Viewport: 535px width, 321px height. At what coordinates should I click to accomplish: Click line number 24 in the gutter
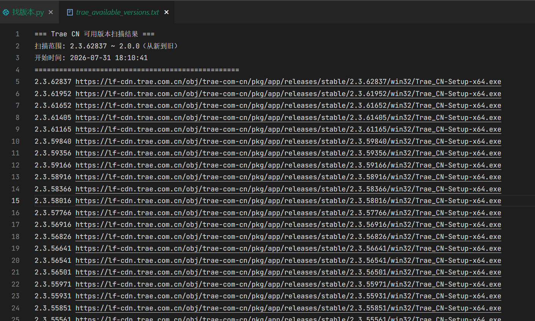(x=16, y=308)
